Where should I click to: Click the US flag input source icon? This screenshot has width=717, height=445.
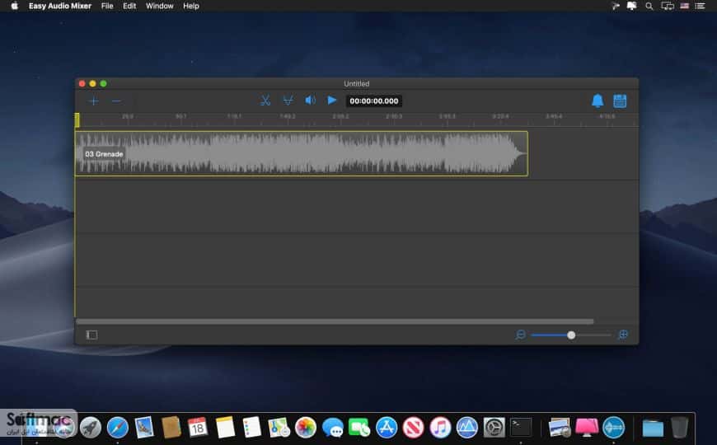[685, 6]
